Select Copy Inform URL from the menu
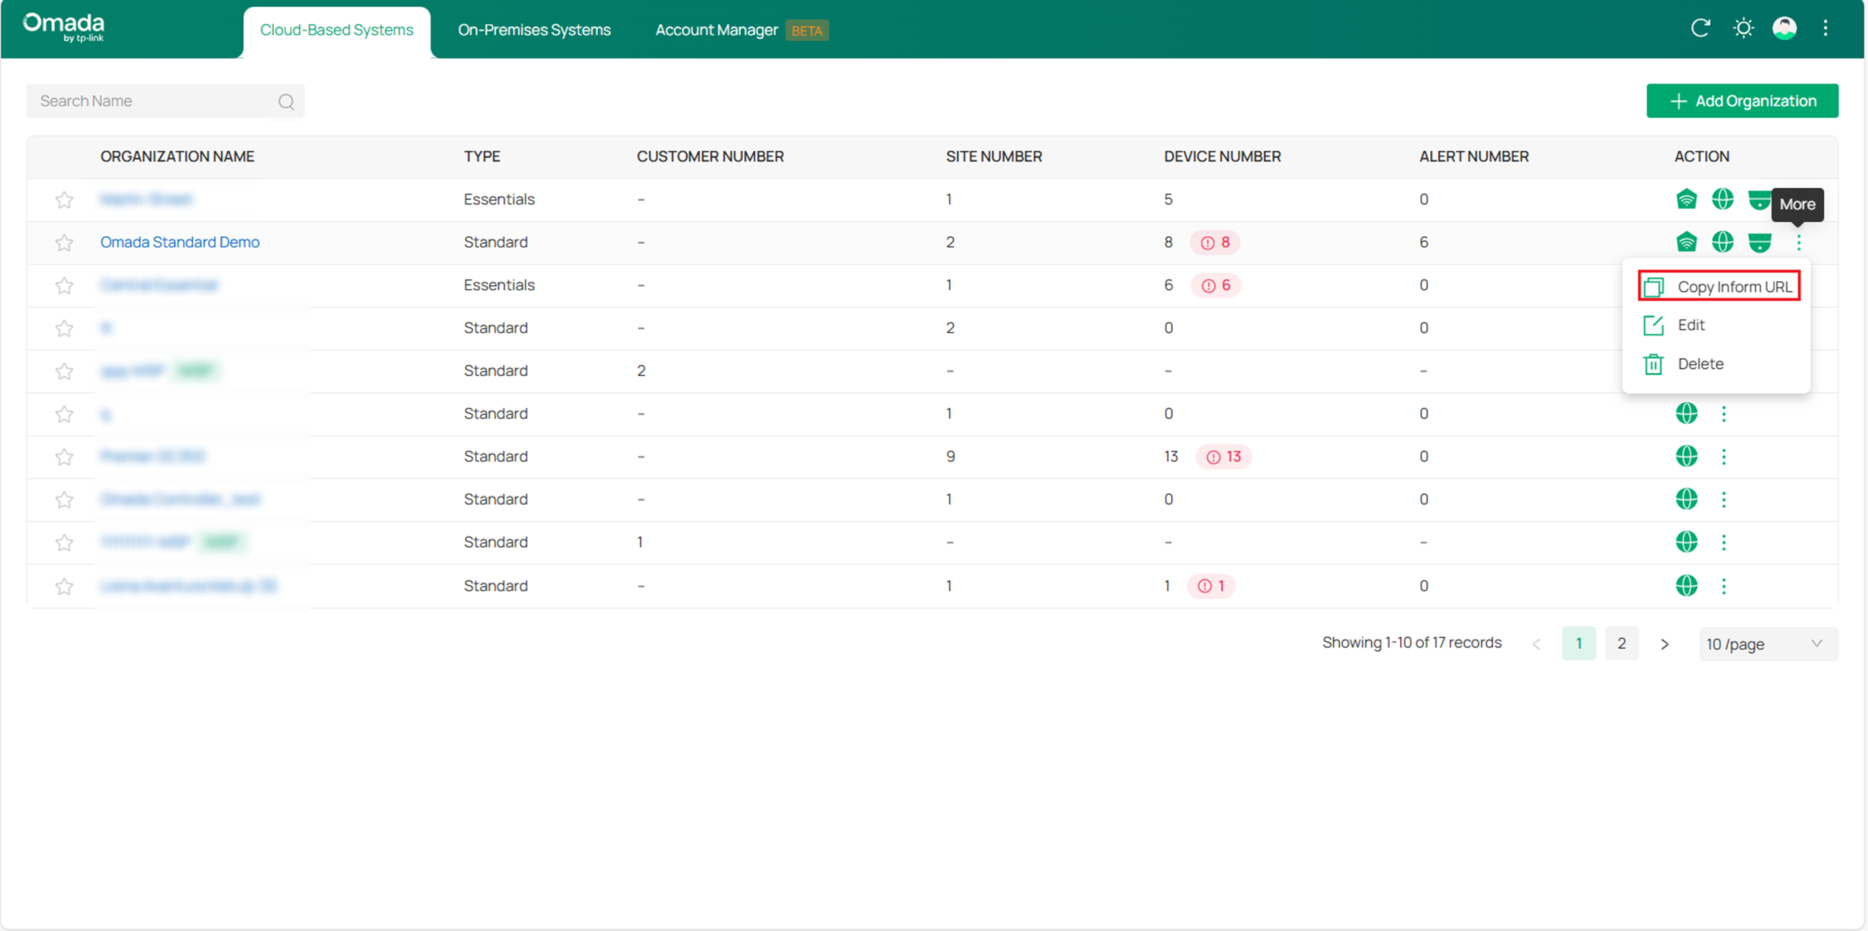Image resolution: width=1868 pixels, height=931 pixels. click(1718, 286)
